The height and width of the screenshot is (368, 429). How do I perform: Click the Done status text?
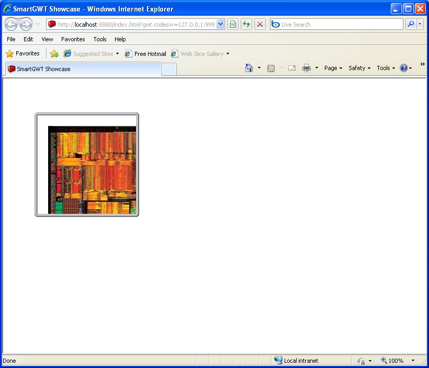(x=9, y=361)
